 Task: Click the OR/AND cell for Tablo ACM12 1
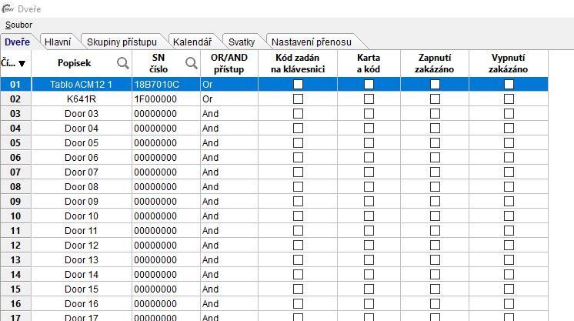click(229, 84)
